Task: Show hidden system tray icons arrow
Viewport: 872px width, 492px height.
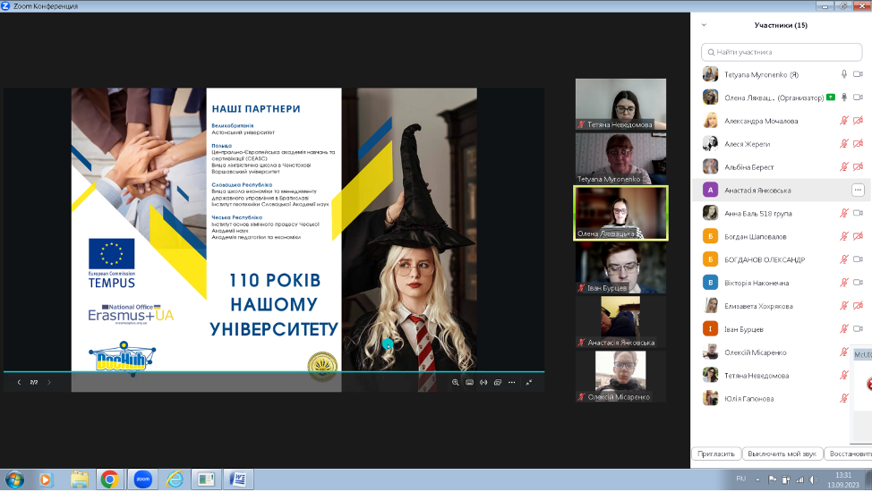Action: (x=758, y=479)
